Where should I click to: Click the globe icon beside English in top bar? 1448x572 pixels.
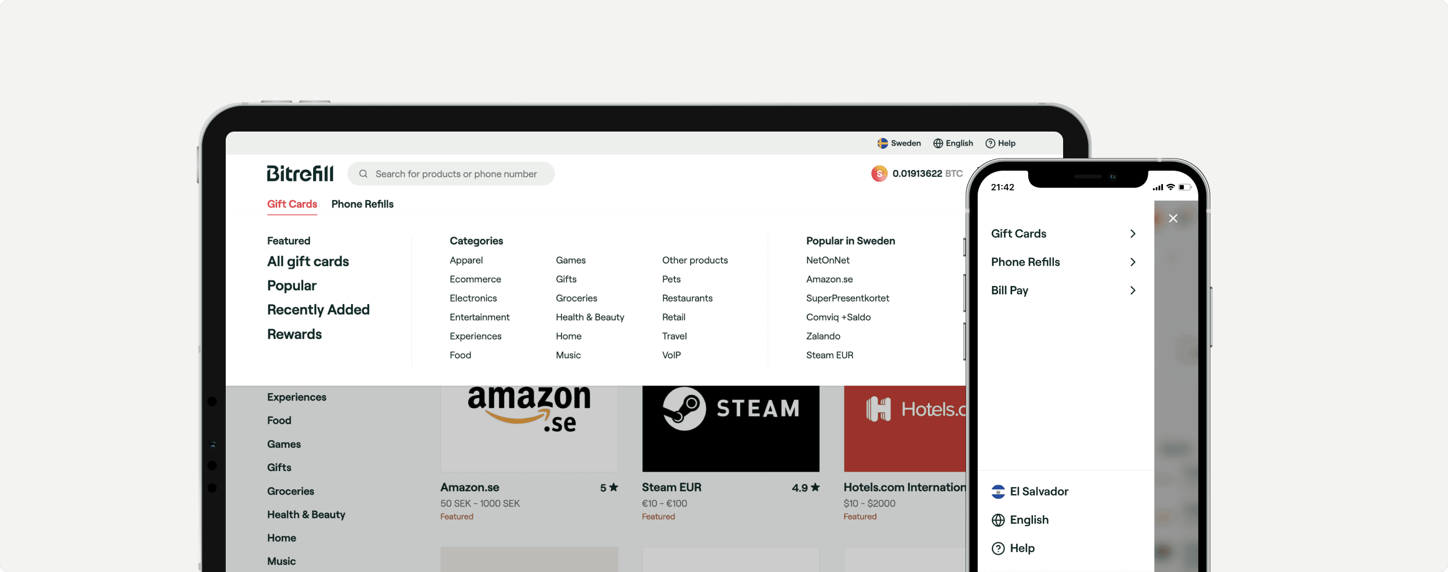pyautogui.click(x=938, y=144)
